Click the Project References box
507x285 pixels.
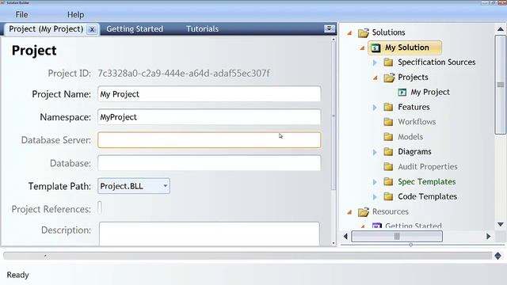[x=100, y=207]
